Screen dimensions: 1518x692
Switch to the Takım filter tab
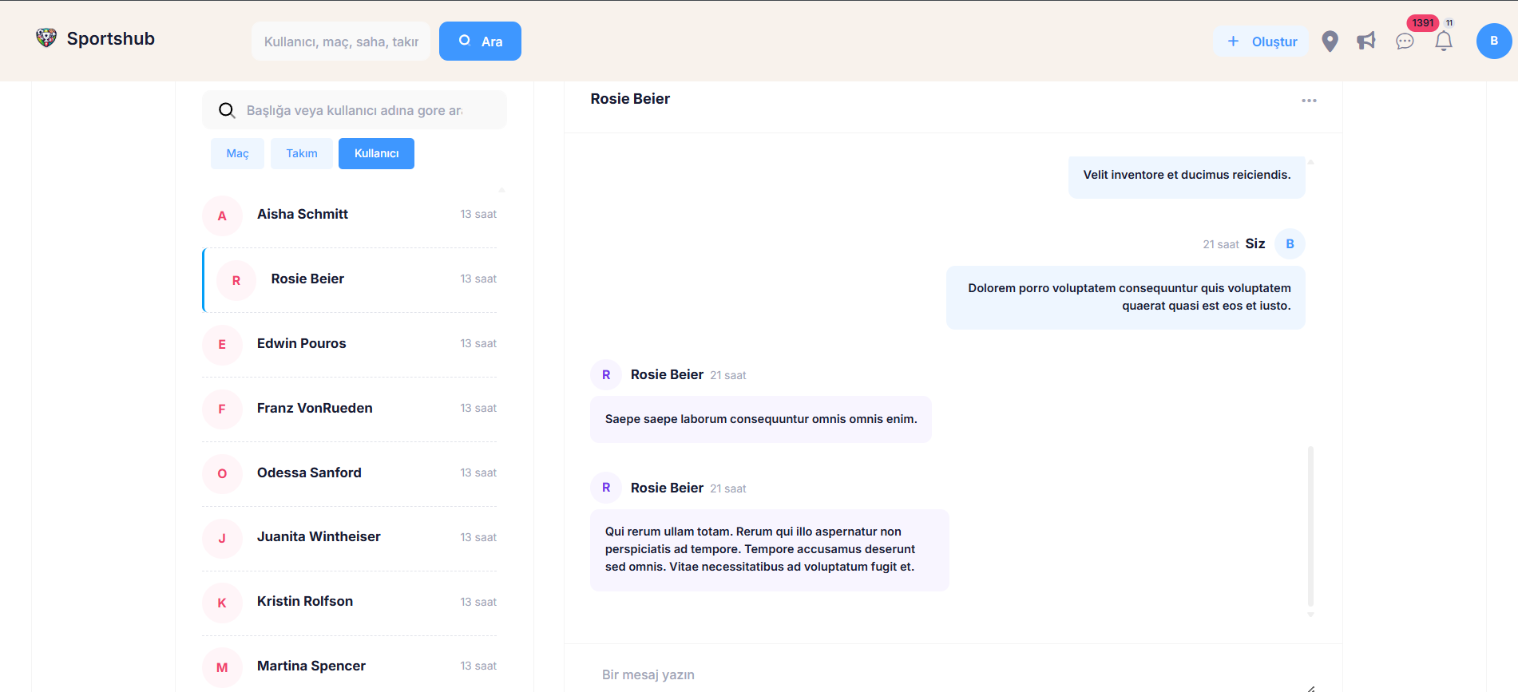(x=302, y=153)
